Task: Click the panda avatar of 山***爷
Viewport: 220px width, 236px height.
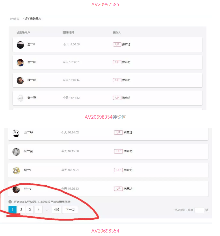Action: click(x=16, y=133)
